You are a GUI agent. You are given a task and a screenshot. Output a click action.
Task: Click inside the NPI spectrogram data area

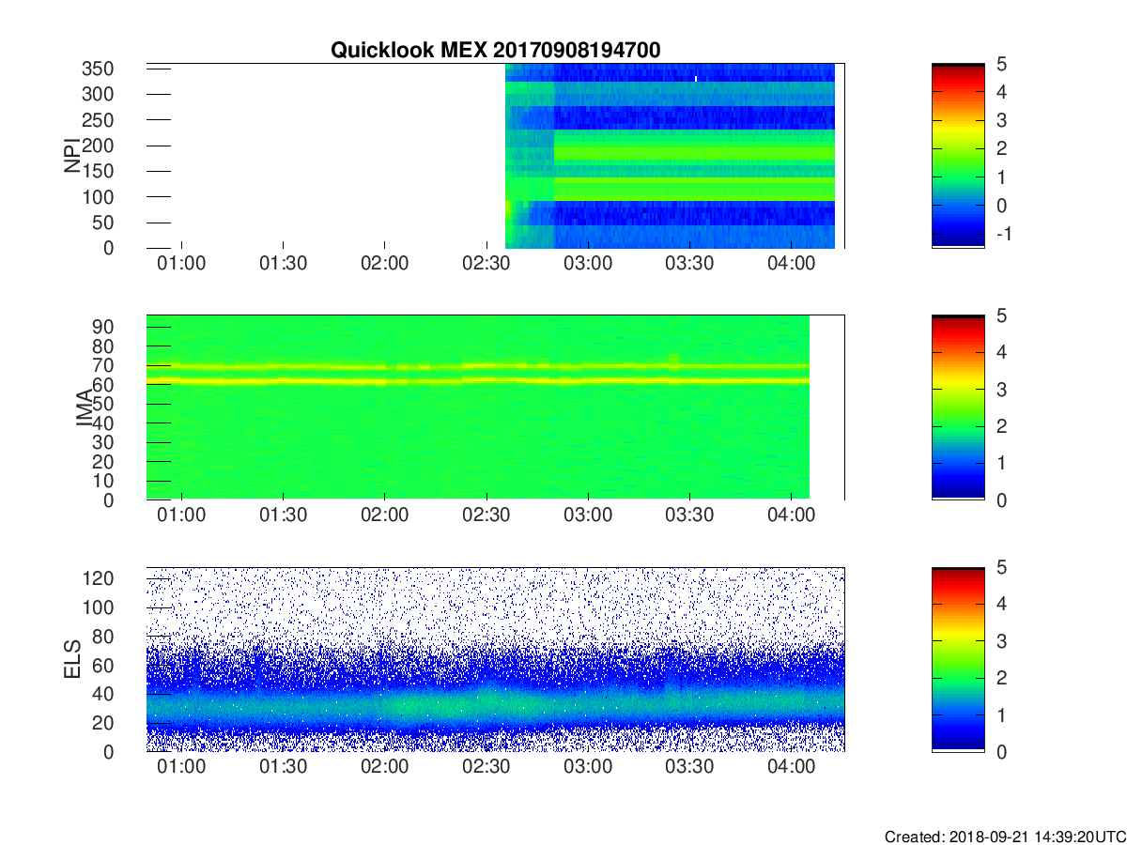click(671, 156)
